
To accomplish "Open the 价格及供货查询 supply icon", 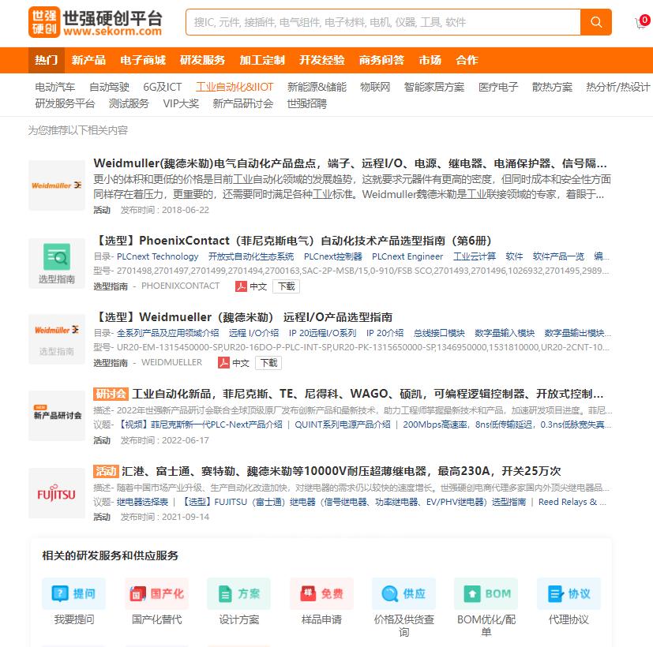I will [x=403, y=593].
